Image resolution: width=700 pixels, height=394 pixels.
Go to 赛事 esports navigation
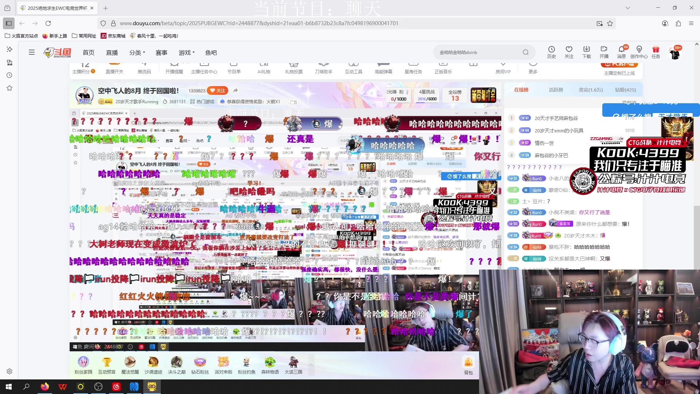(x=162, y=53)
